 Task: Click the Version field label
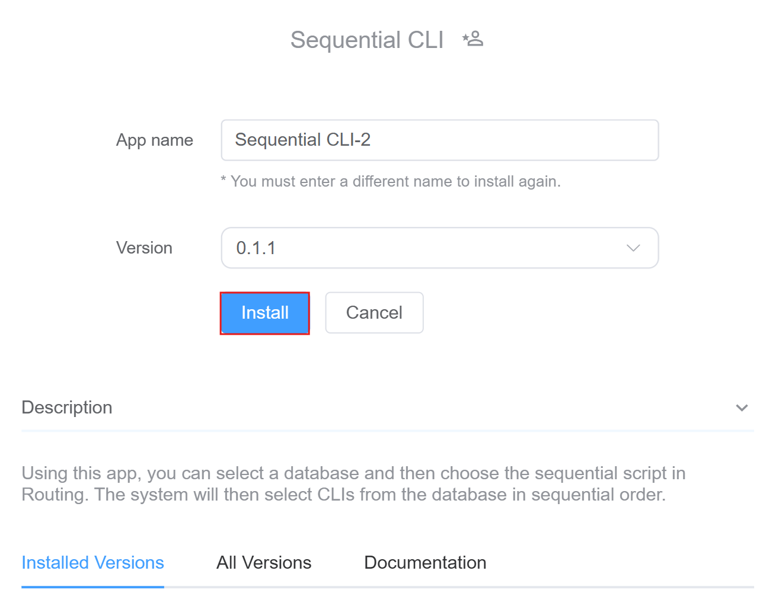coord(144,248)
